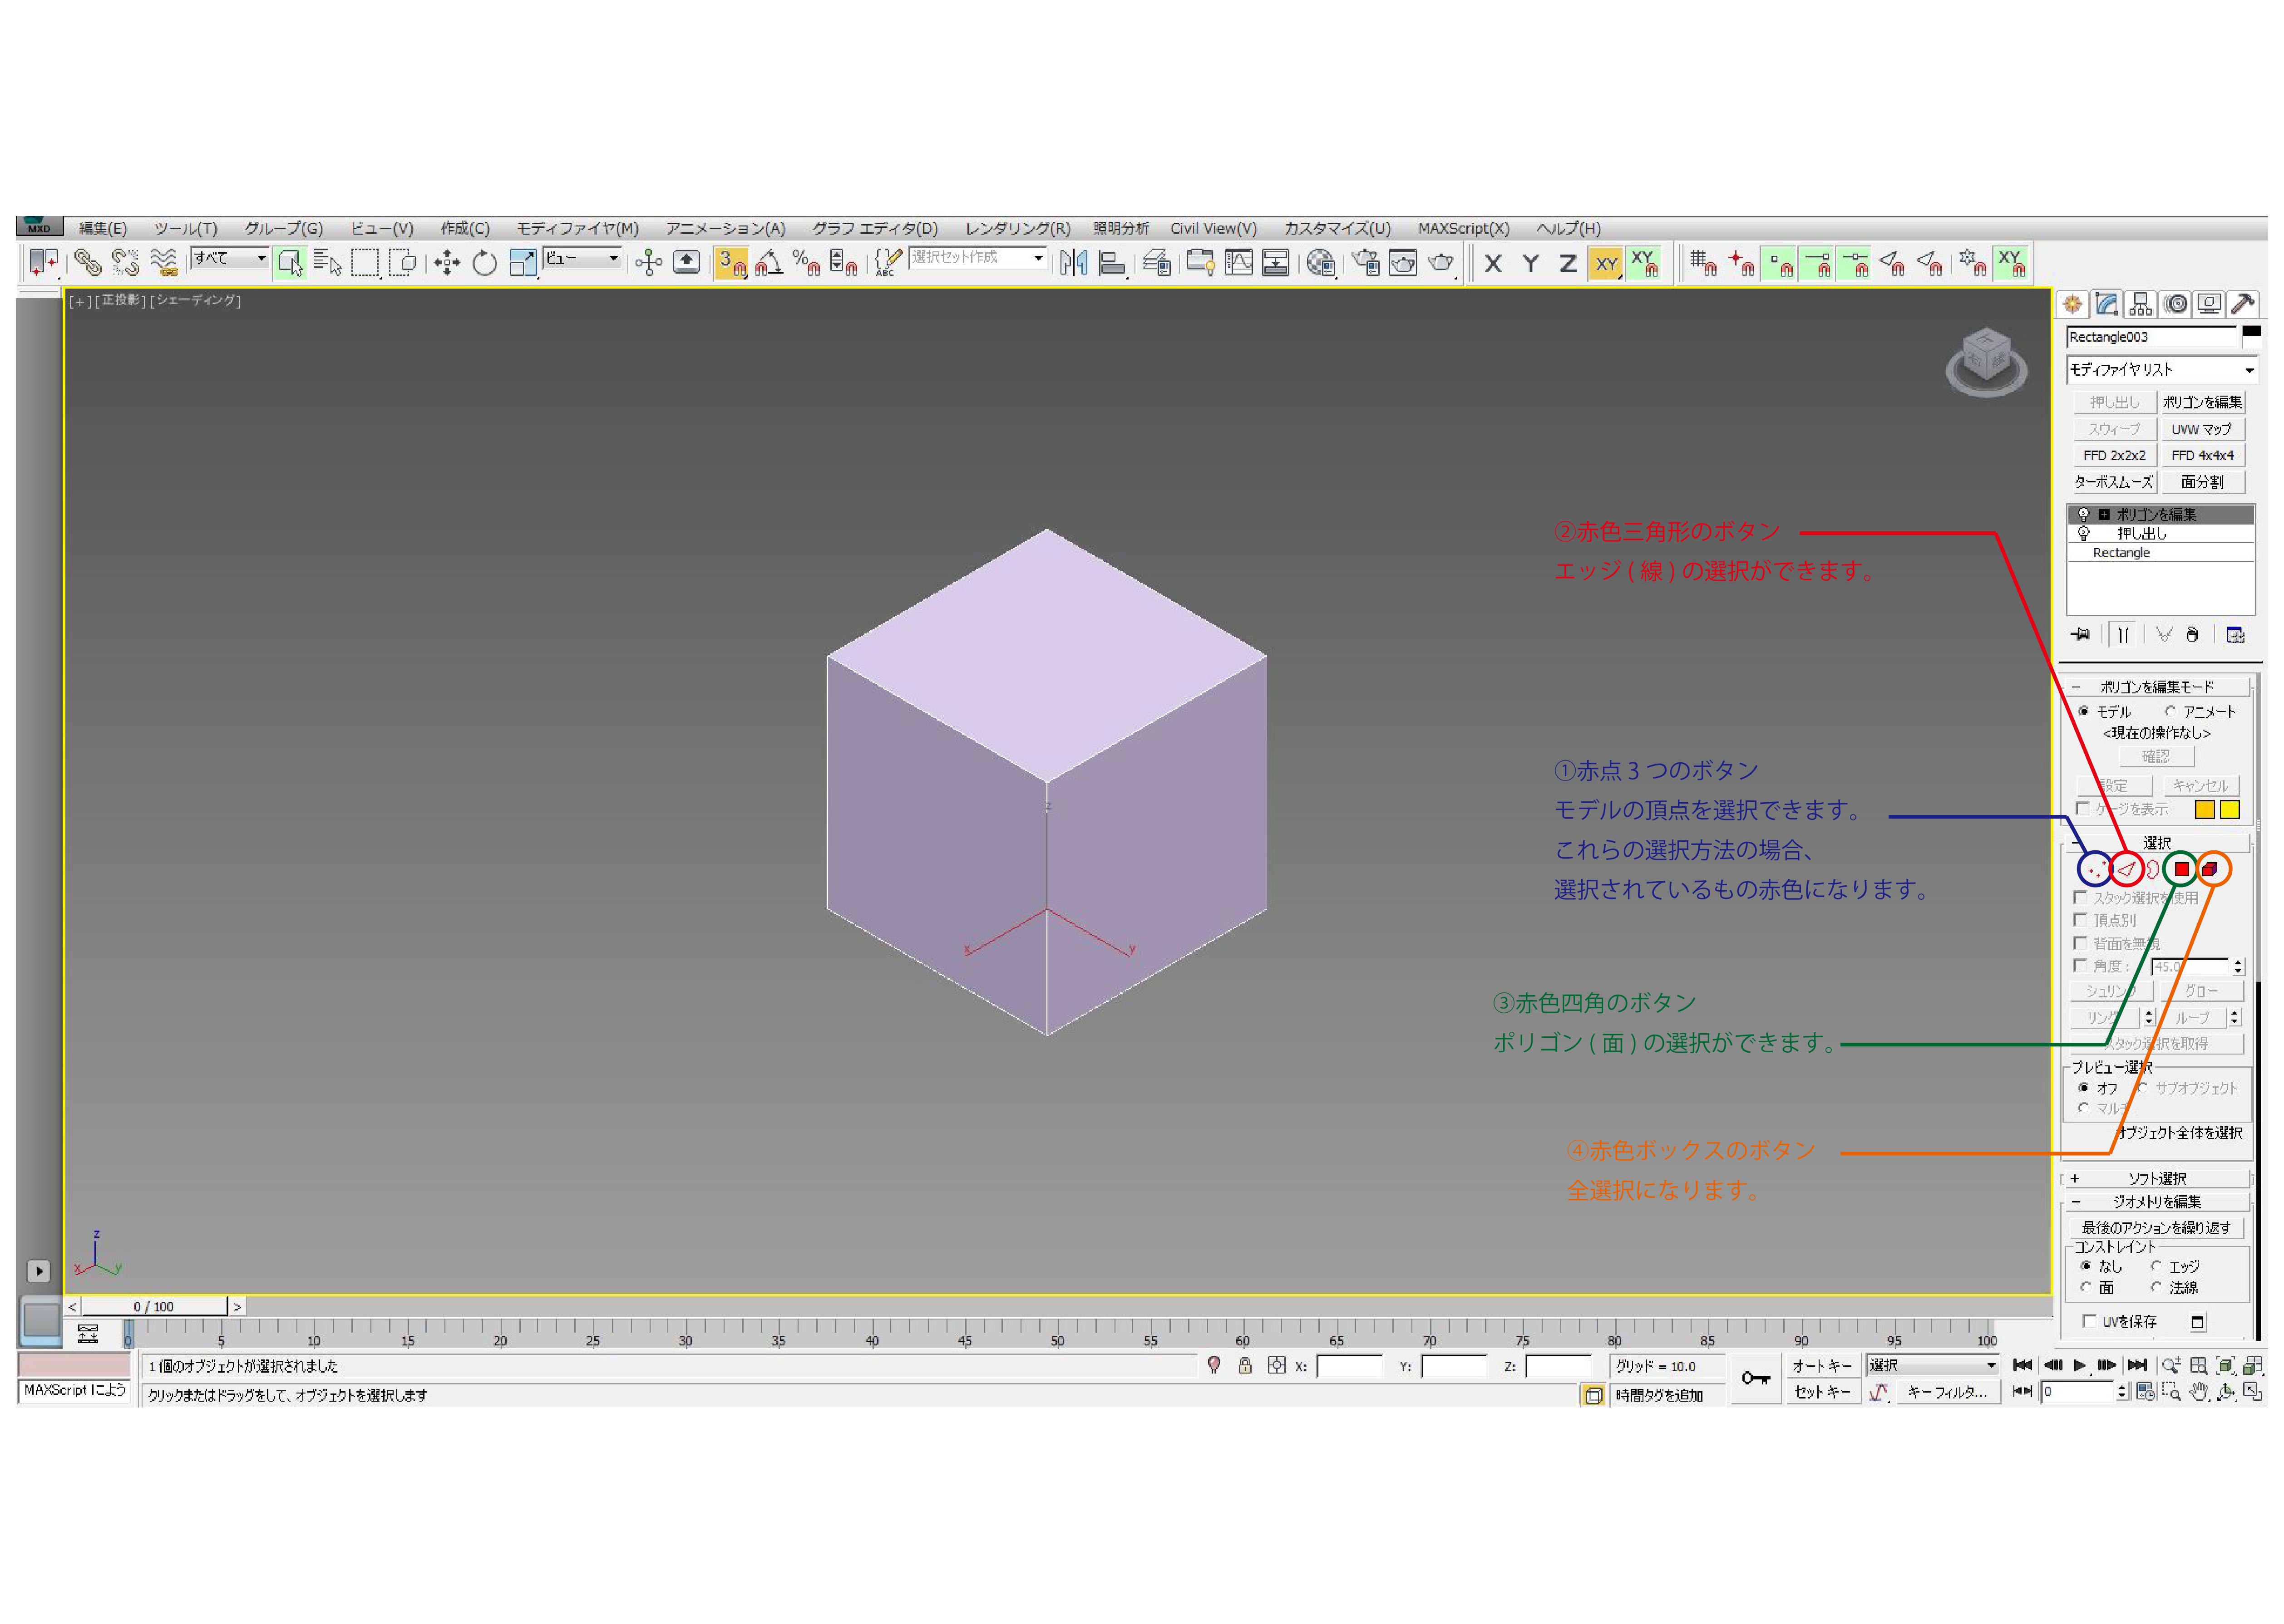Open the カスタマイズ(U) menu

point(1337,228)
